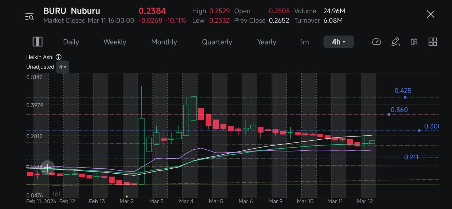Select the Quarterly timeframe

click(x=217, y=42)
